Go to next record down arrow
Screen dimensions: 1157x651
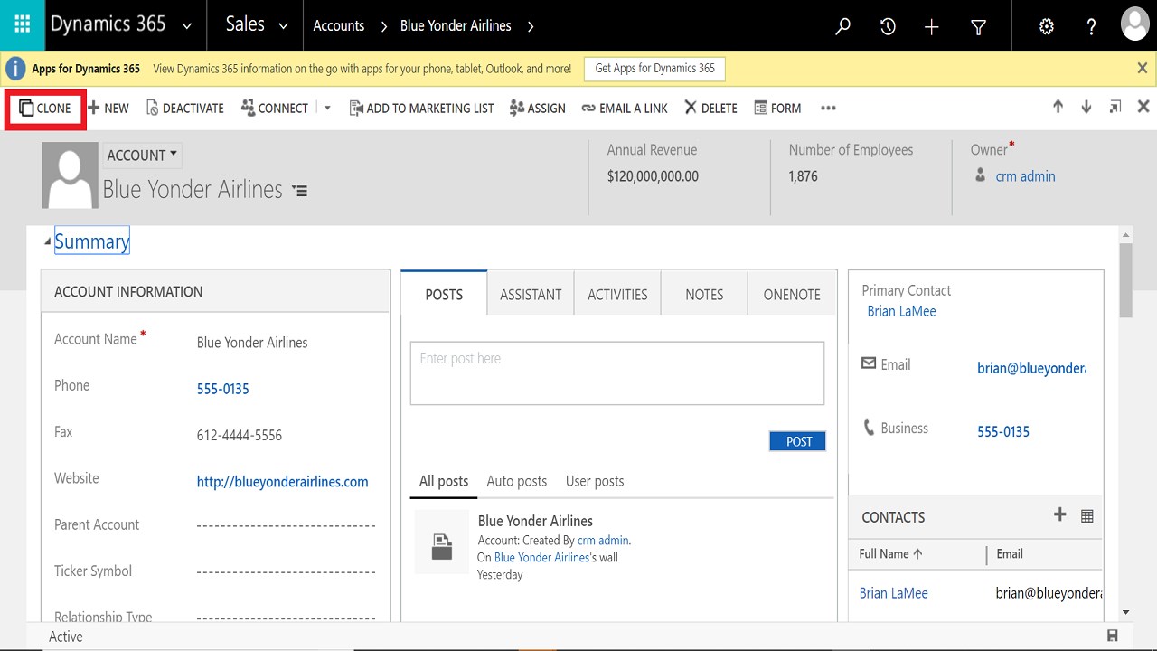click(1086, 107)
